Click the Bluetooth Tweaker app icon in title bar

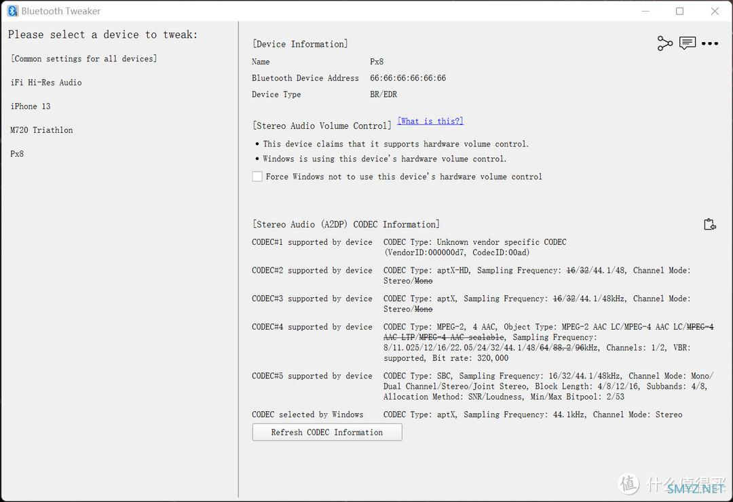13,11
